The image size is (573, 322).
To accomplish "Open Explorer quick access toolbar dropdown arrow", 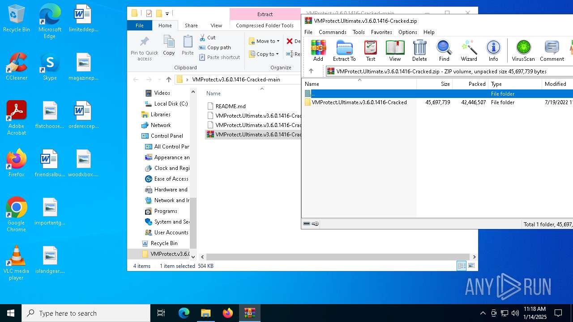I will click(167, 14).
